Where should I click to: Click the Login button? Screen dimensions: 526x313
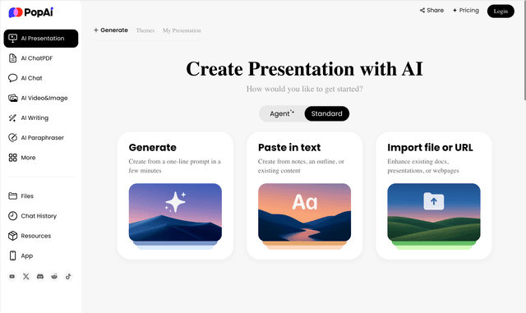[x=501, y=12]
